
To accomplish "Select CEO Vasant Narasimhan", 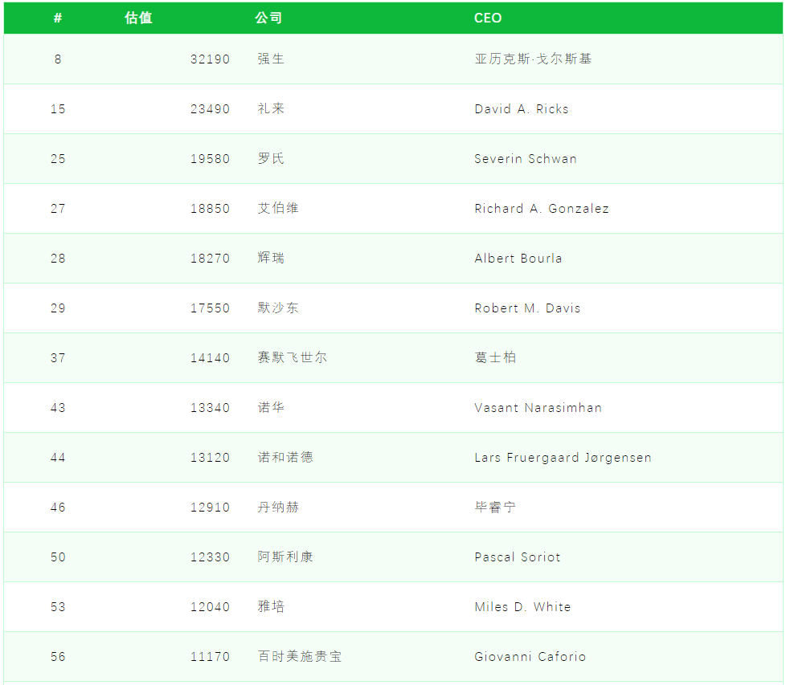I will point(538,407).
